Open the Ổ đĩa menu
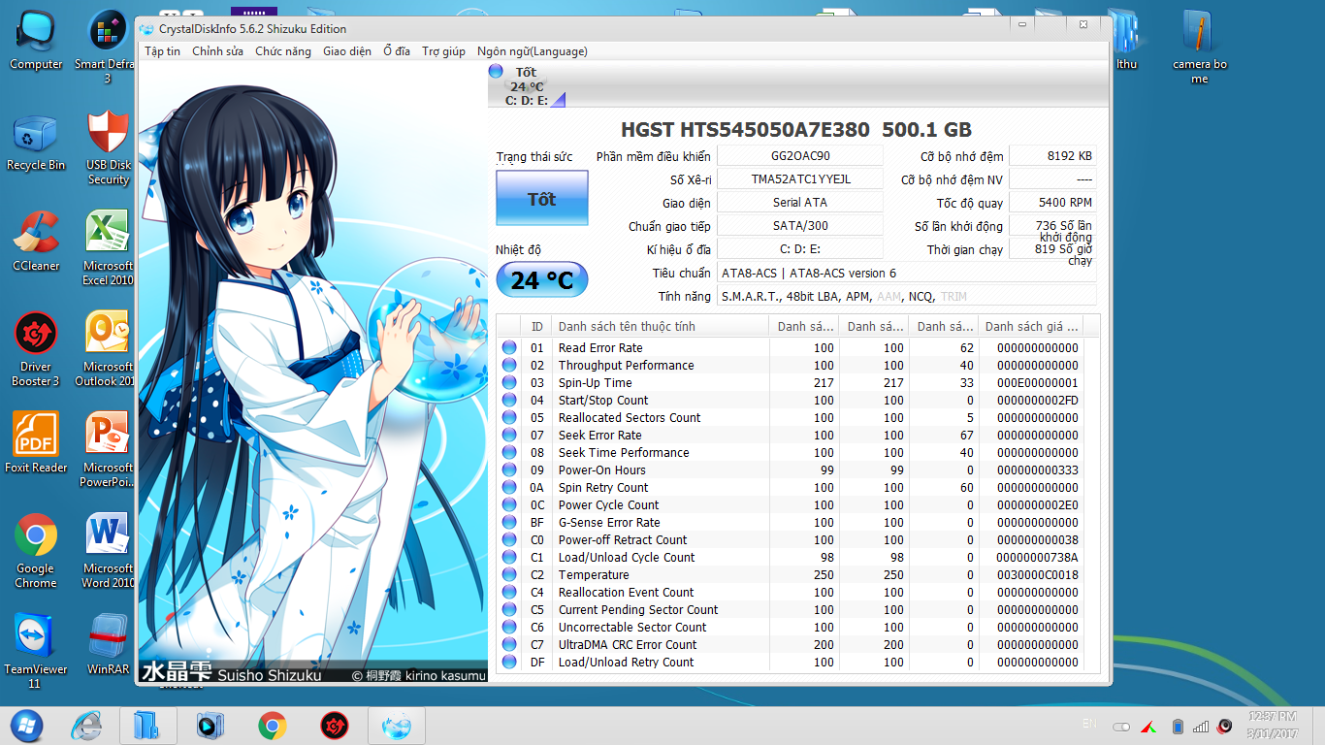Screen dimensions: 1325x745 397,51
